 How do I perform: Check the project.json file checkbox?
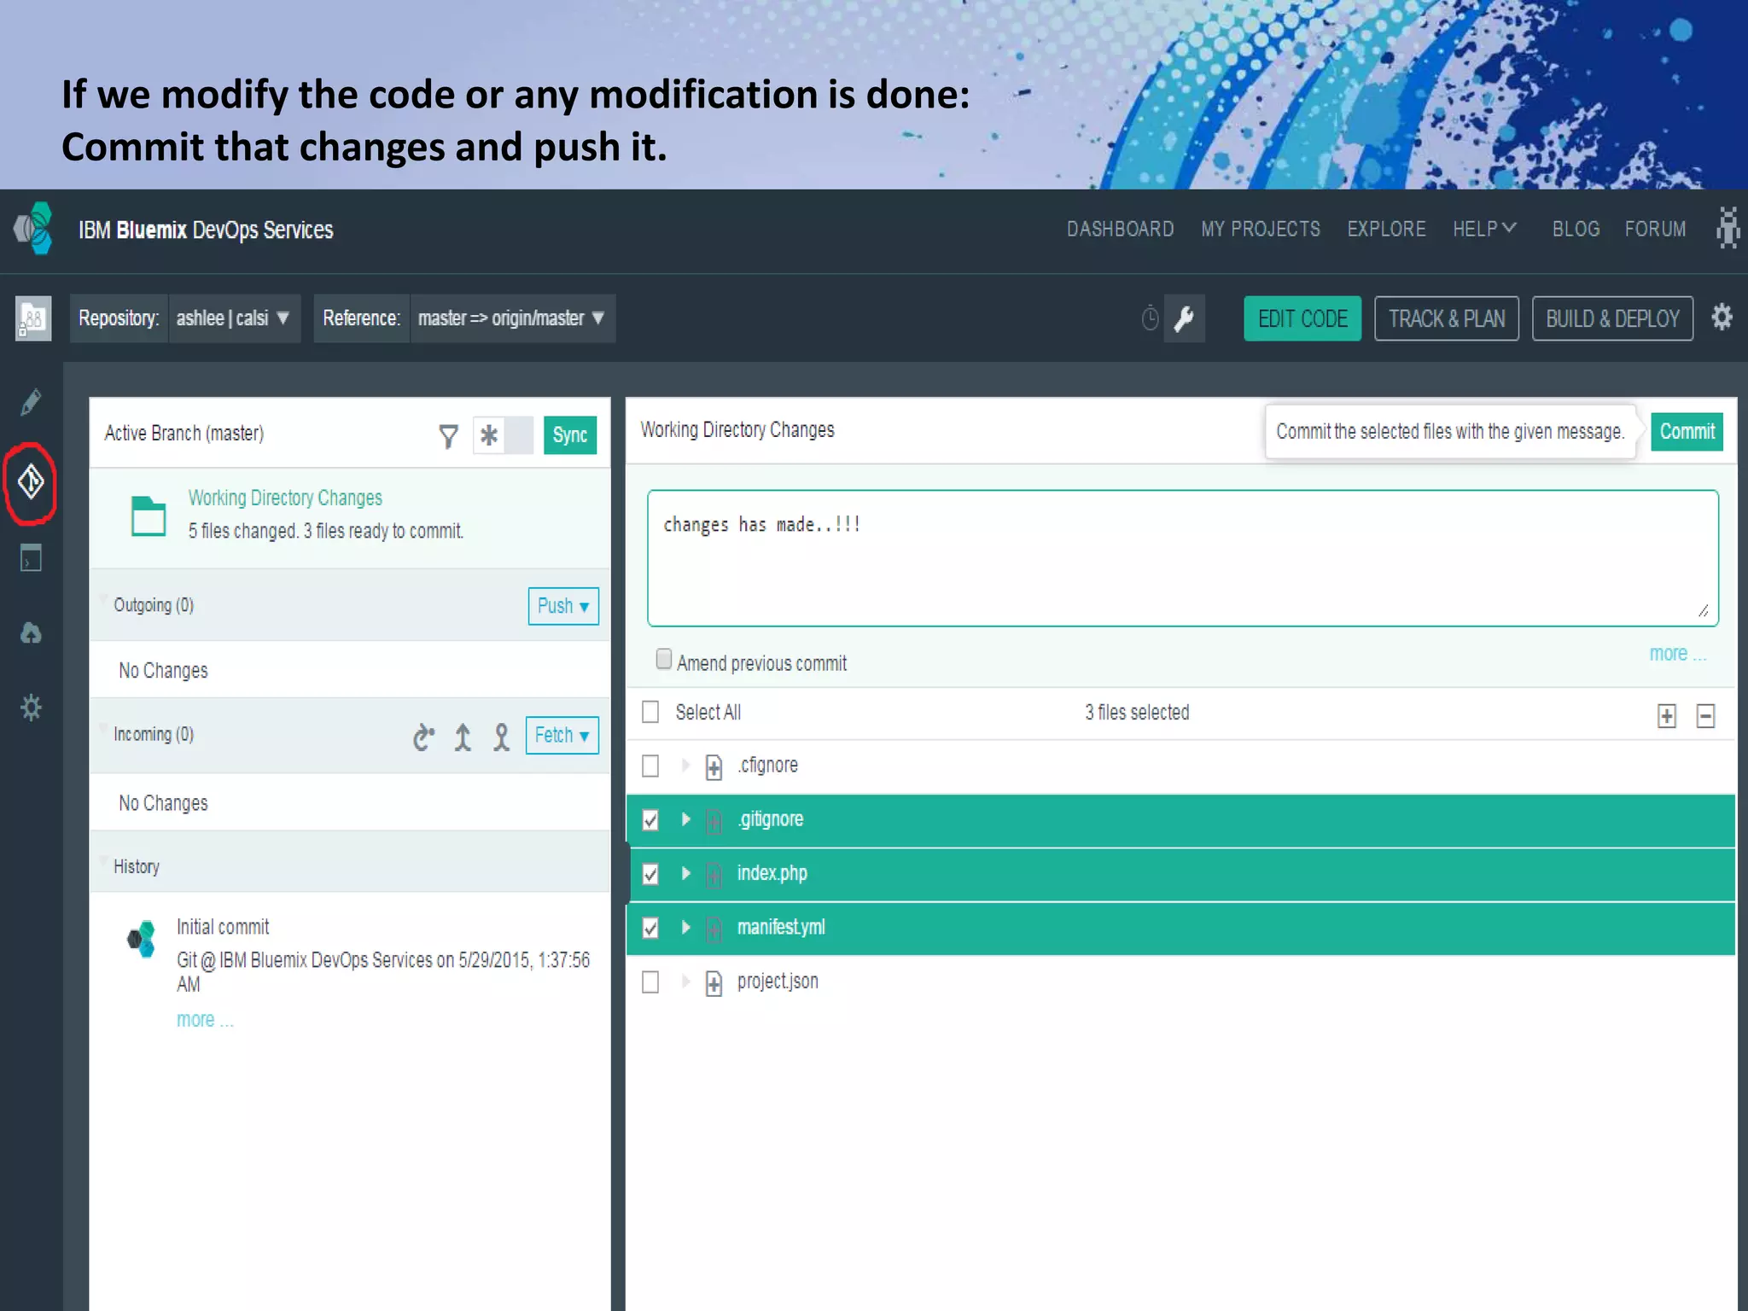tap(650, 982)
